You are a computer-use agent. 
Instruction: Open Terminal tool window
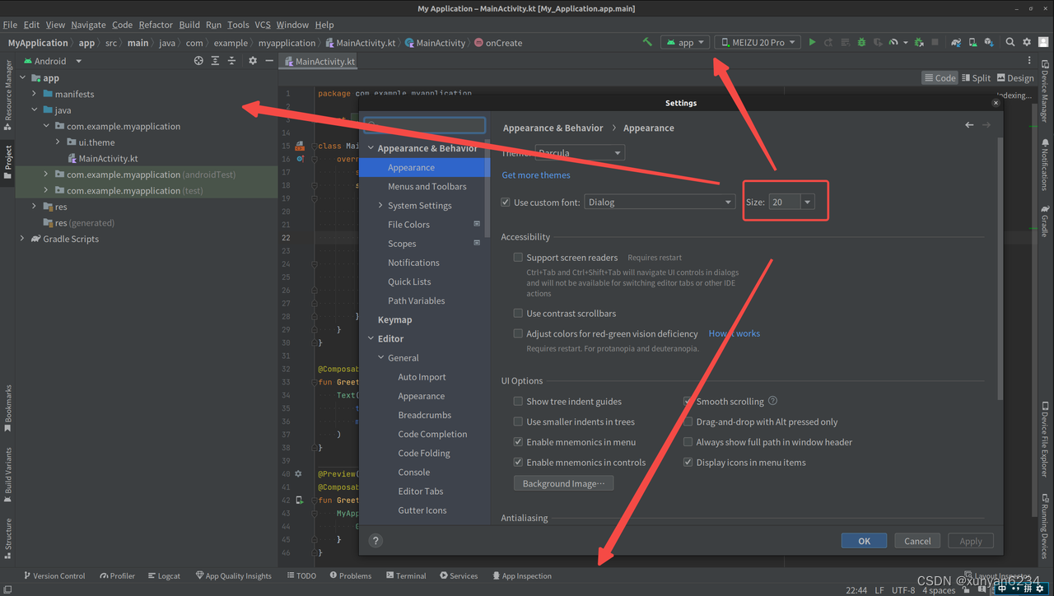click(404, 575)
